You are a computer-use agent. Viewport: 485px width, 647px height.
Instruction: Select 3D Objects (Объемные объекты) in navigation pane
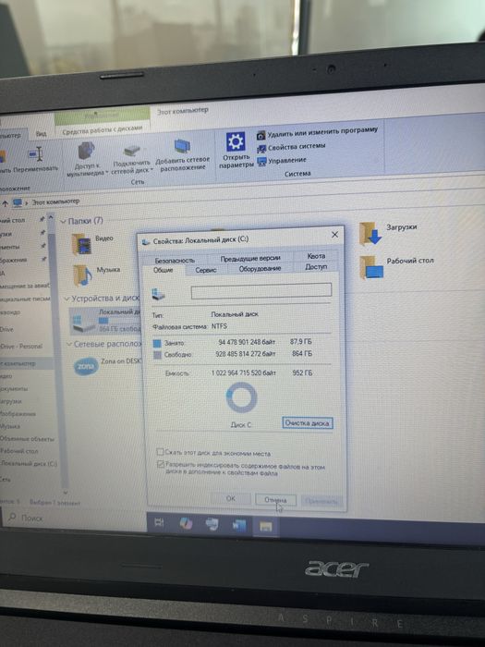(x=27, y=439)
